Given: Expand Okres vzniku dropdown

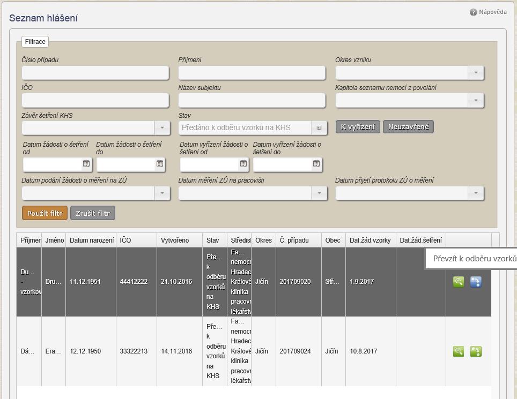Looking at the screenshot, I should [x=476, y=73].
